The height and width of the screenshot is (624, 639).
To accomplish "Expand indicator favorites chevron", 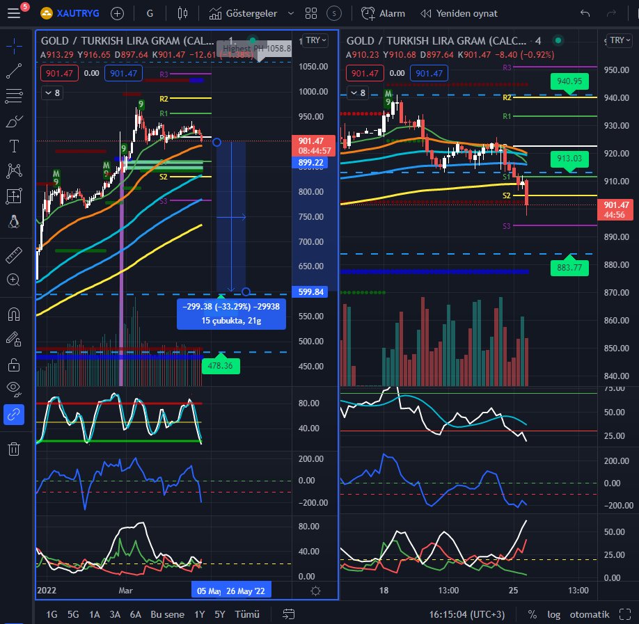I will 290,13.
